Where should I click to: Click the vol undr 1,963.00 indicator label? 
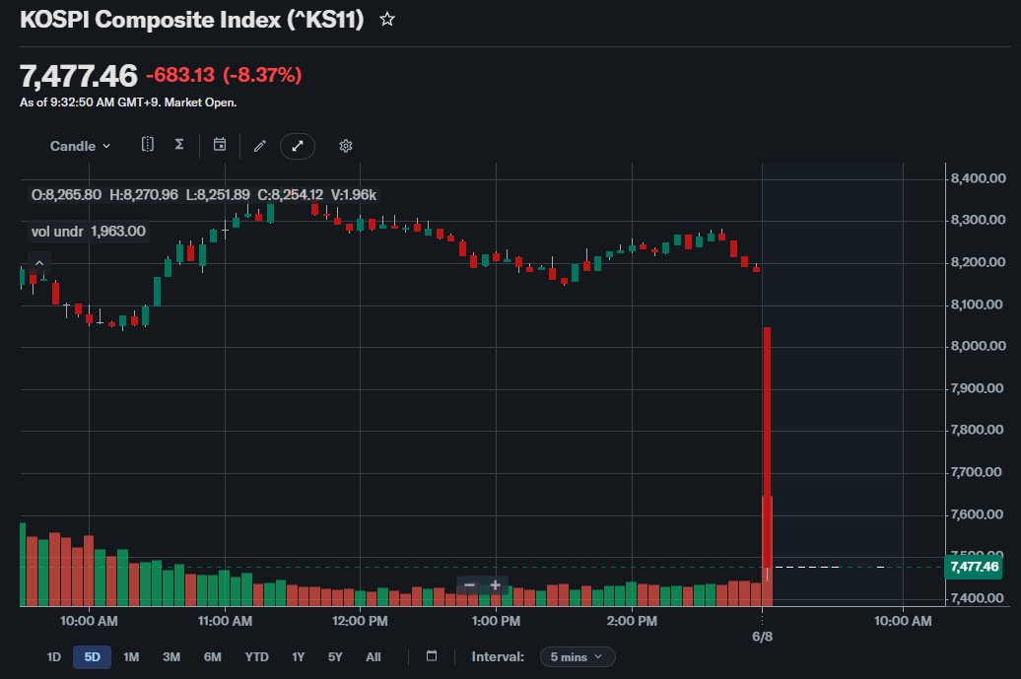point(89,232)
